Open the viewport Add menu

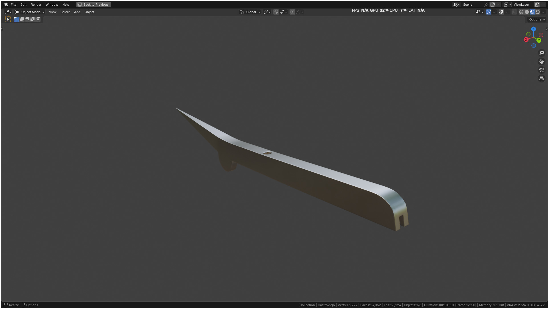77,12
